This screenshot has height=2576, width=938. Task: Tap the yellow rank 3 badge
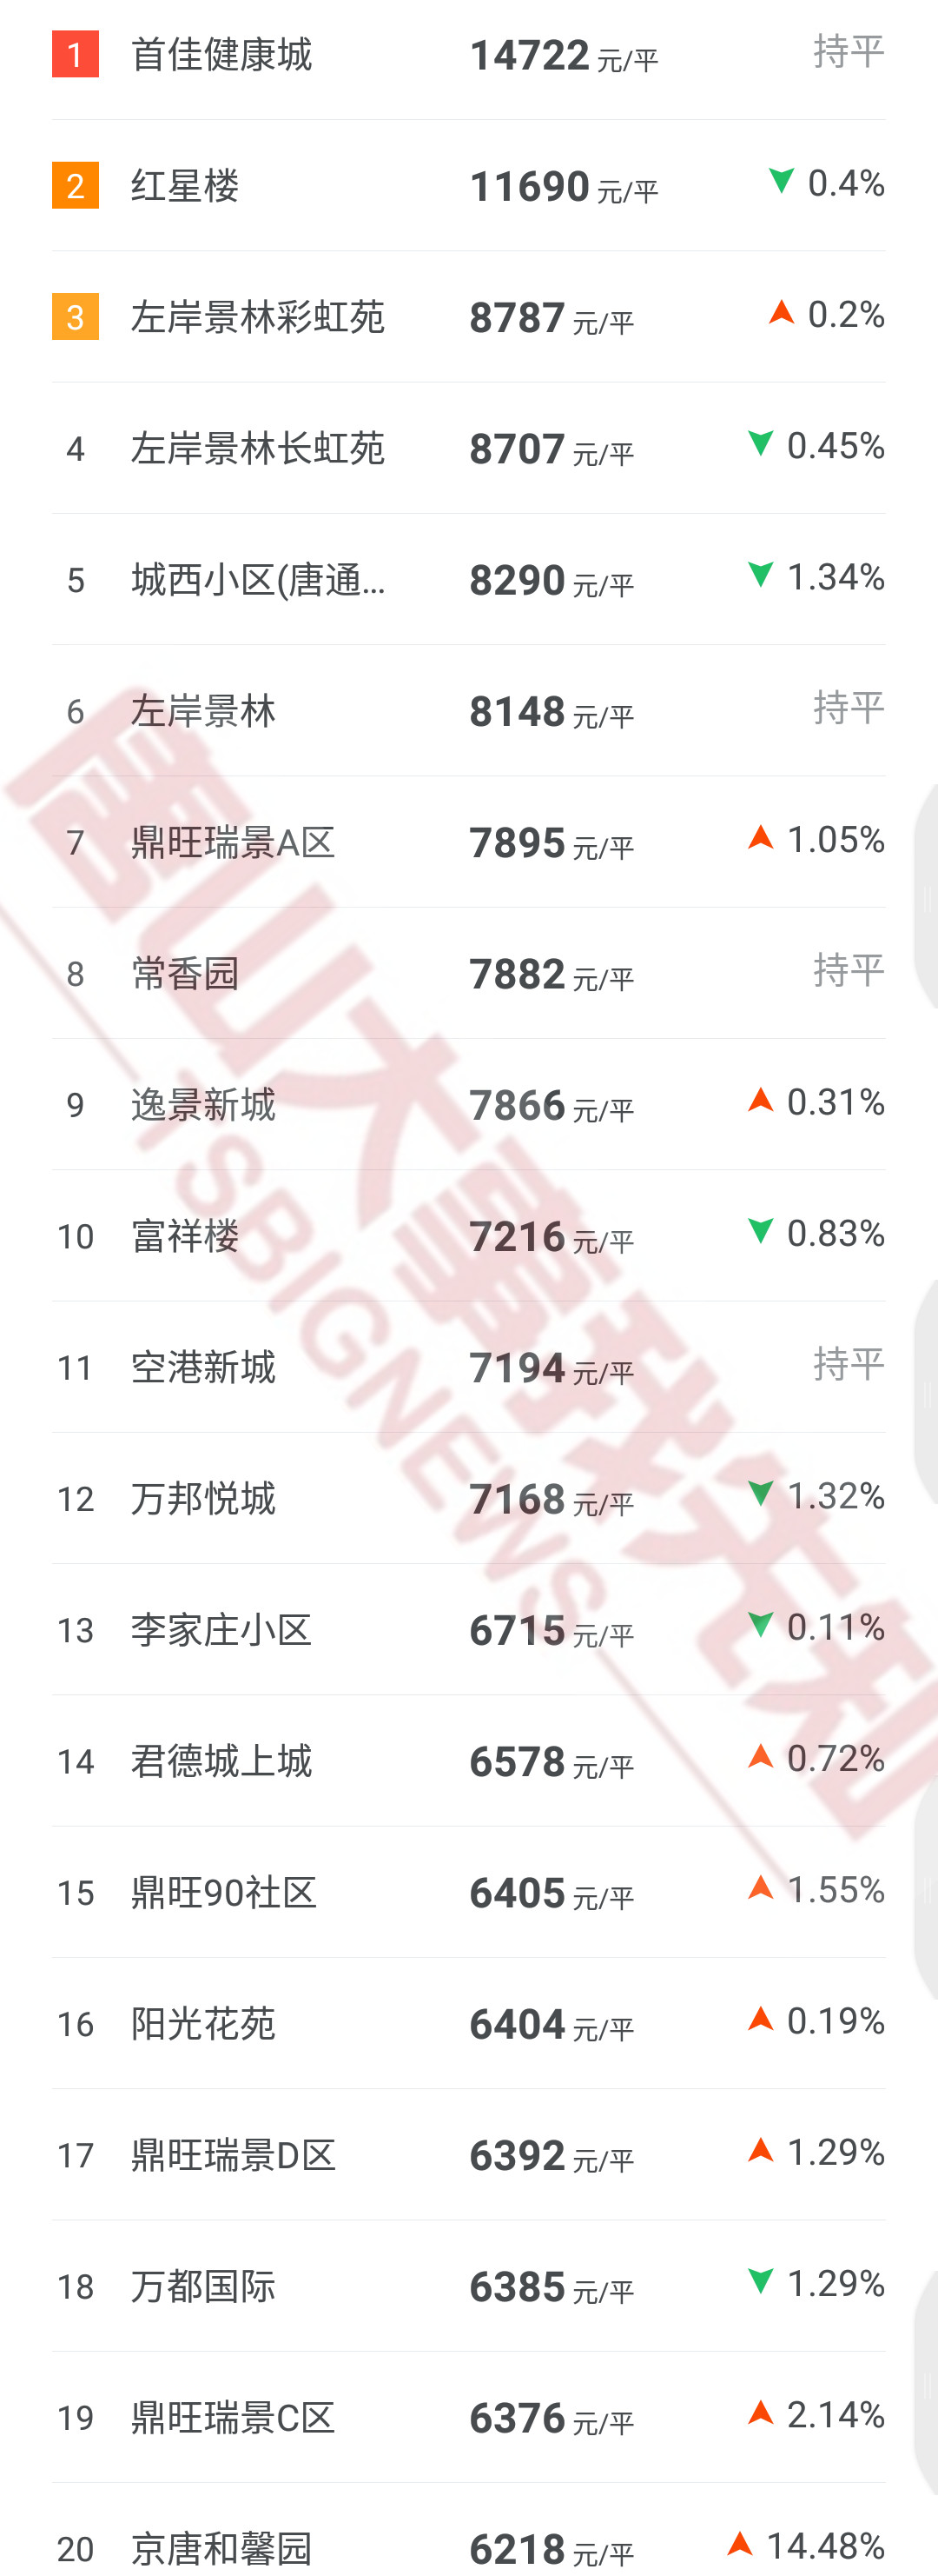(x=75, y=316)
